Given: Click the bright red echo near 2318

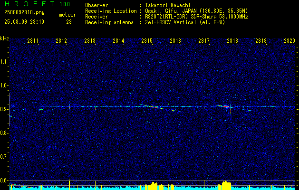Looking at the screenshot, I should coord(226,106).
